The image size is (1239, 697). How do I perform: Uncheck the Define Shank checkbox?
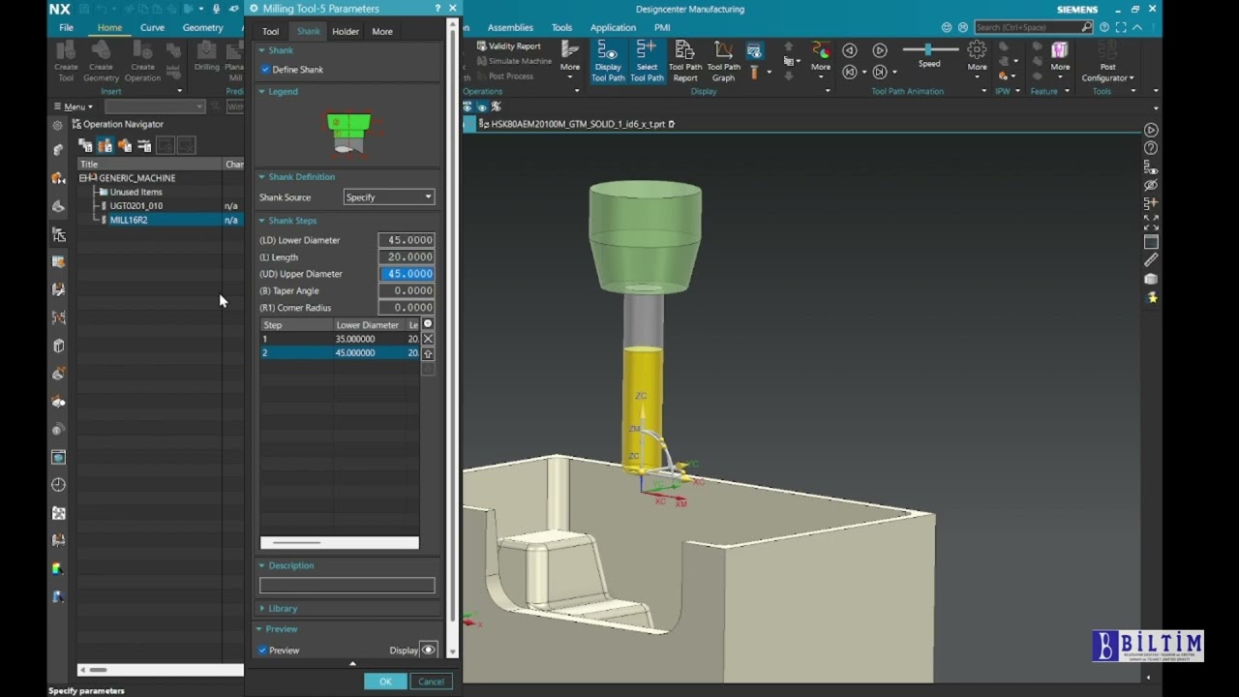tap(265, 70)
